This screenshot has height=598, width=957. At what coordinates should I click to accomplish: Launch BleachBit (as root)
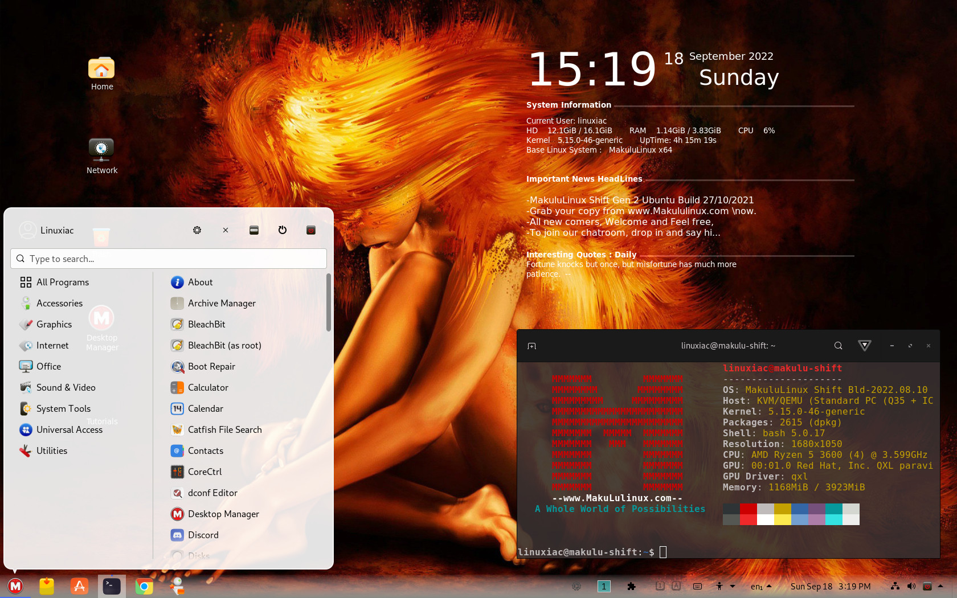(x=245, y=345)
